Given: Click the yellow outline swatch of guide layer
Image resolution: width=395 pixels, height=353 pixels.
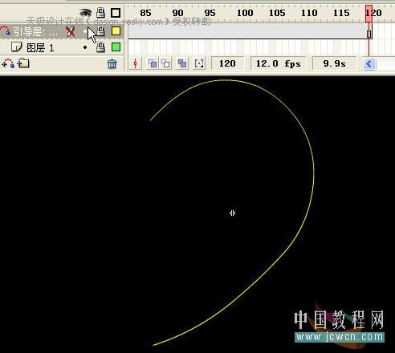Looking at the screenshot, I should click(116, 31).
